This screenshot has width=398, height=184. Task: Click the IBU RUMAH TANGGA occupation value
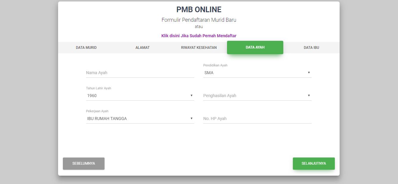click(x=107, y=118)
